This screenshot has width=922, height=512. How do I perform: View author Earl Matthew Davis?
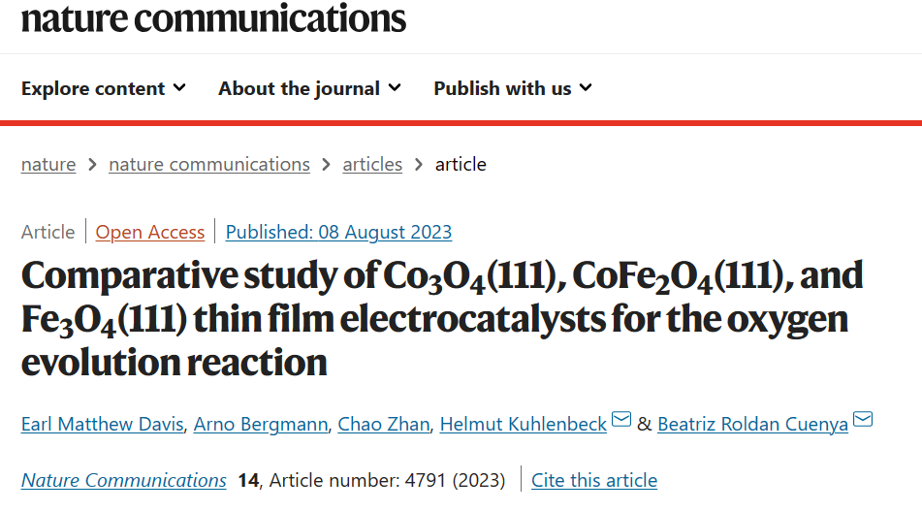103,424
